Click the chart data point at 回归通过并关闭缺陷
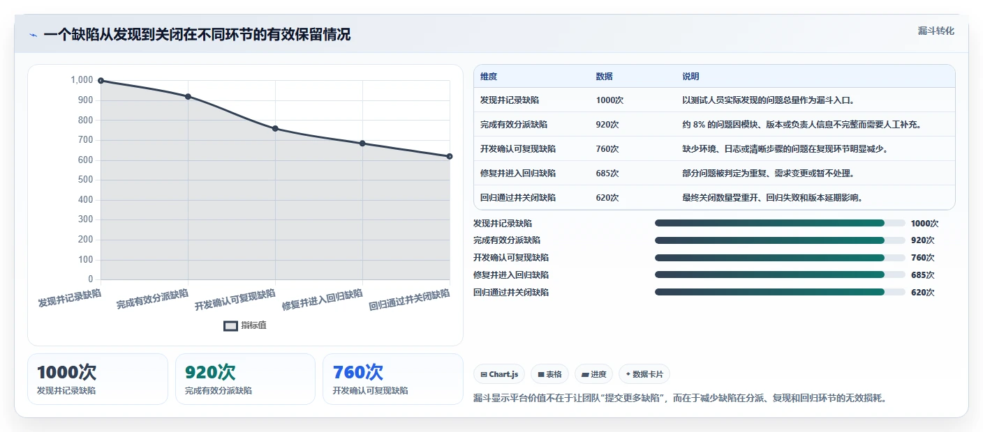 450,156
